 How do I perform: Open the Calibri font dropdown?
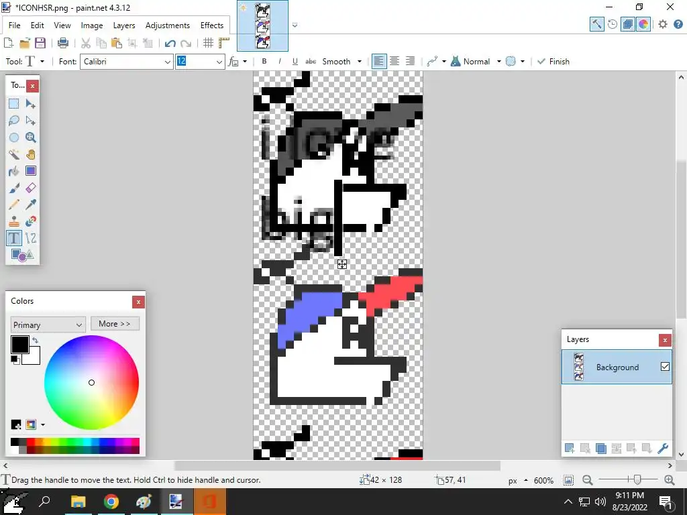click(x=167, y=62)
